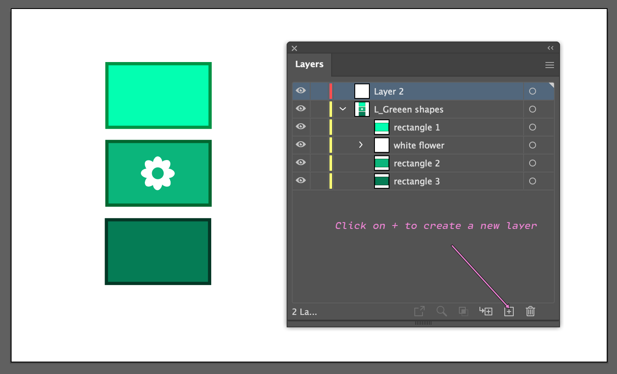This screenshot has width=617, height=374.
Task: Click target circle for Layer 2
Action: [x=533, y=91]
